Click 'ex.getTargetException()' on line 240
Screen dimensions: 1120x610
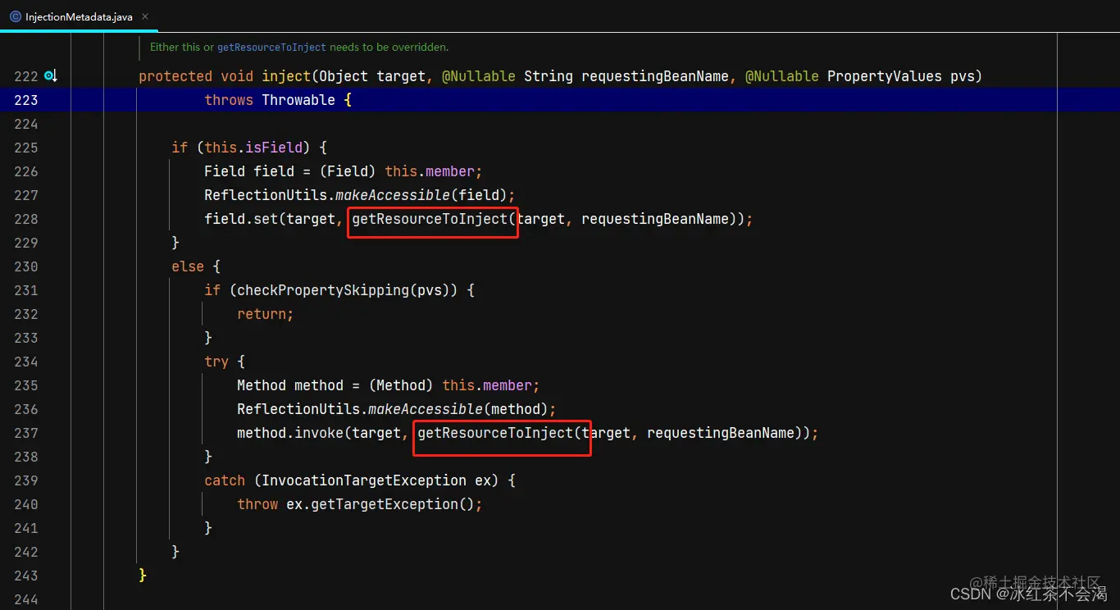(380, 504)
